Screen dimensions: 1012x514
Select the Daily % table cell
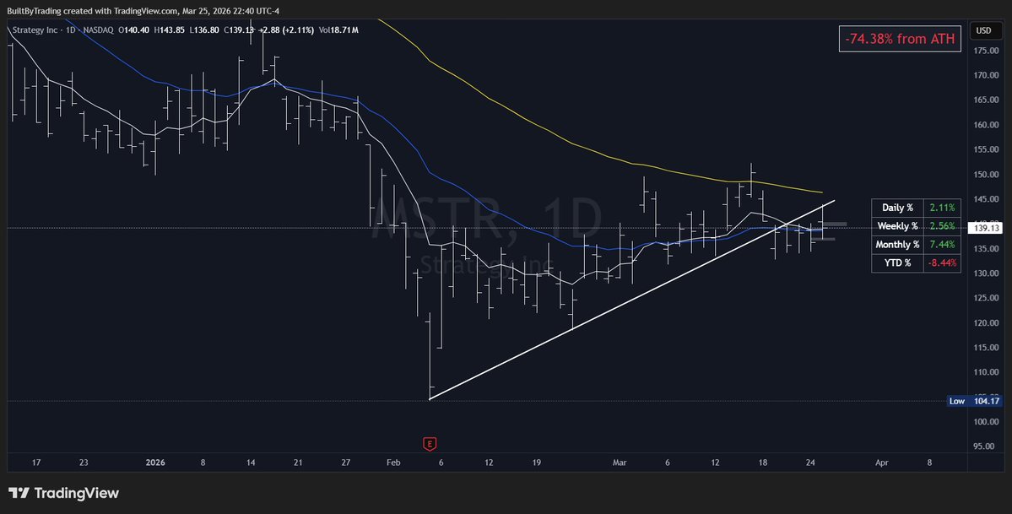point(897,208)
